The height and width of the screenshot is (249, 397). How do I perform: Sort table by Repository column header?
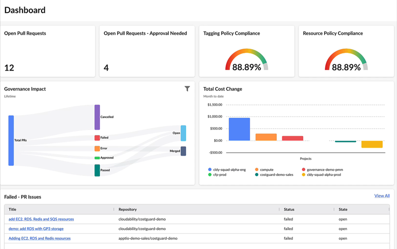coord(128,209)
